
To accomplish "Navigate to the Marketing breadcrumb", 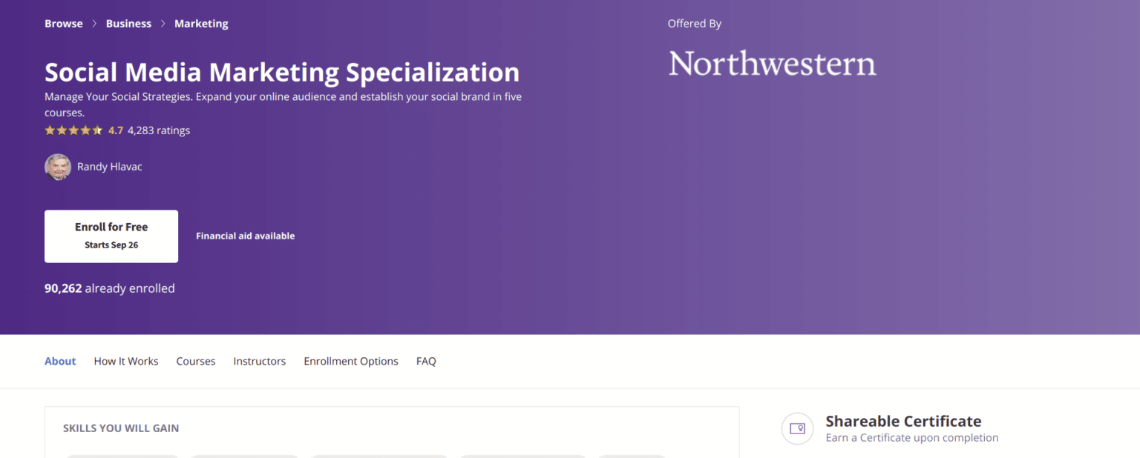I will [201, 24].
